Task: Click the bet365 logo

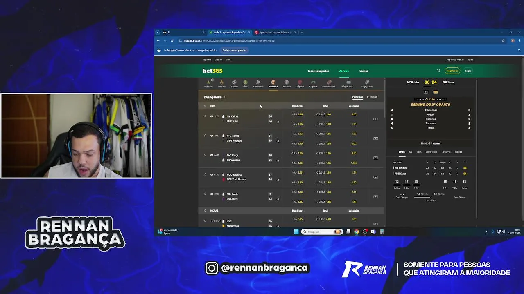Action: tap(212, 71)
